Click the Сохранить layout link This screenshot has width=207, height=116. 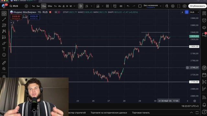151,7
